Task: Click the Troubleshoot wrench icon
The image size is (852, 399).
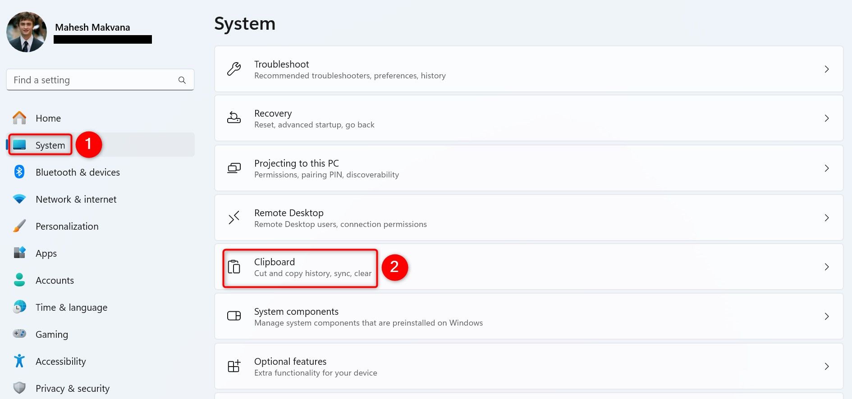Action: (234, 69)
